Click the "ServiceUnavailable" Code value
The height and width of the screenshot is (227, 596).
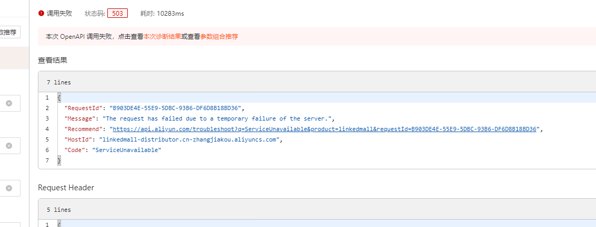(126, 150)
